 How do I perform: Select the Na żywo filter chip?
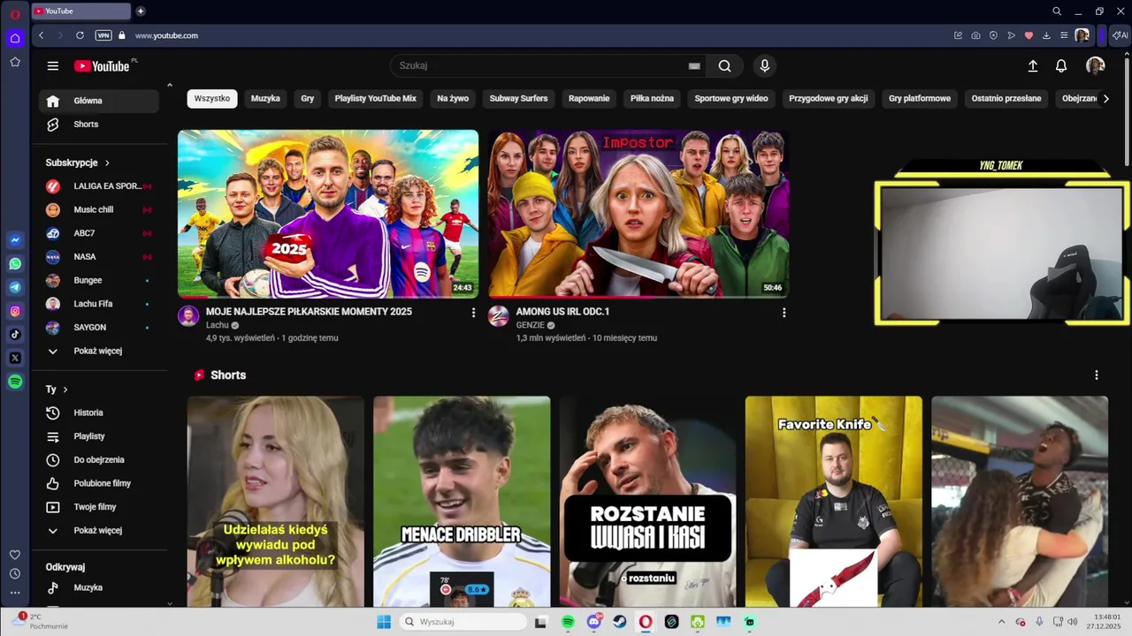click(x=453, y=99)
